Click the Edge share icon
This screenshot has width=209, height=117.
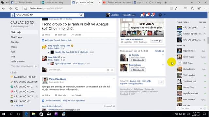(199, 8)
